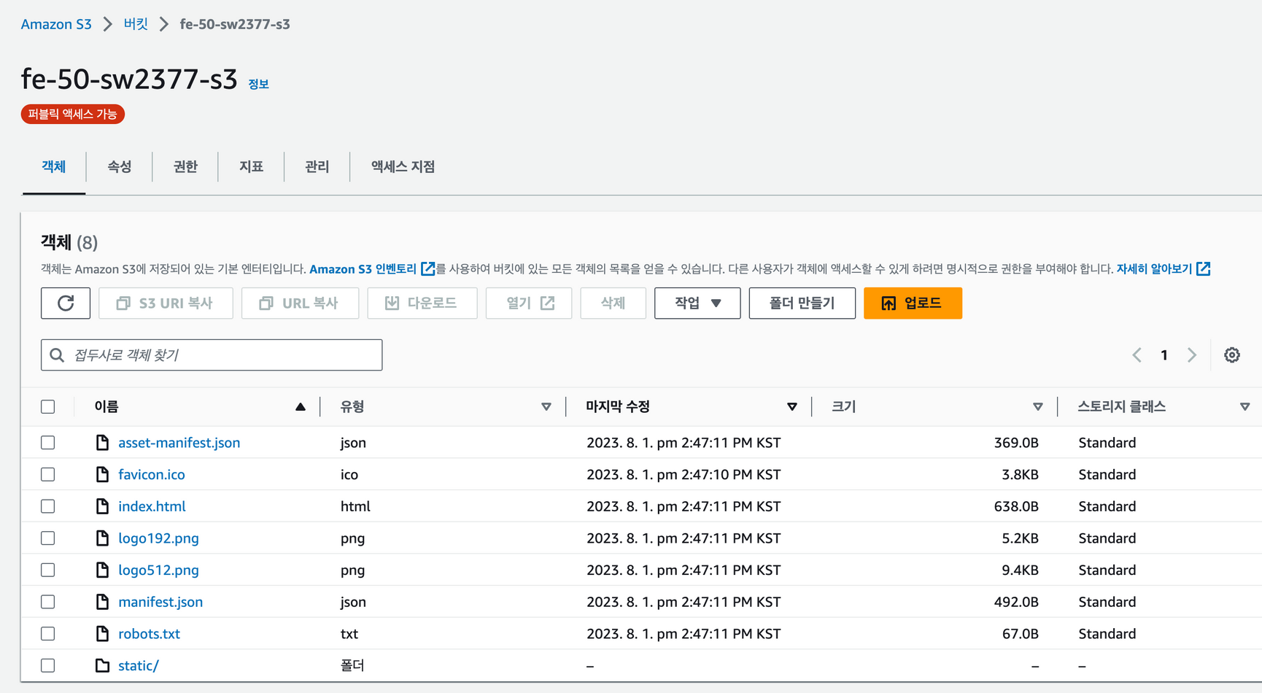Open the manifest.json object link
The width and height of the screenshot is (1262, 693).
tap(160, 602)
